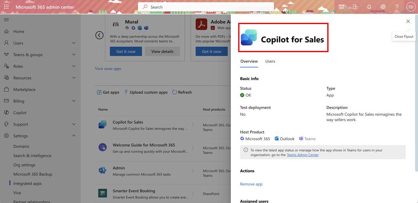This screenshot has height=203, width=418.
Task: Click Get apps toolbar button
Action: (x=108, y=92)
